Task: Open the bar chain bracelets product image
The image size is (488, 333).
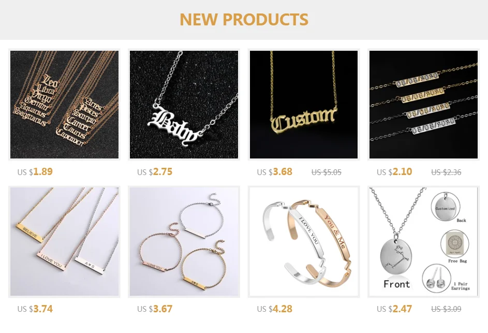Action: pos(184,241)
